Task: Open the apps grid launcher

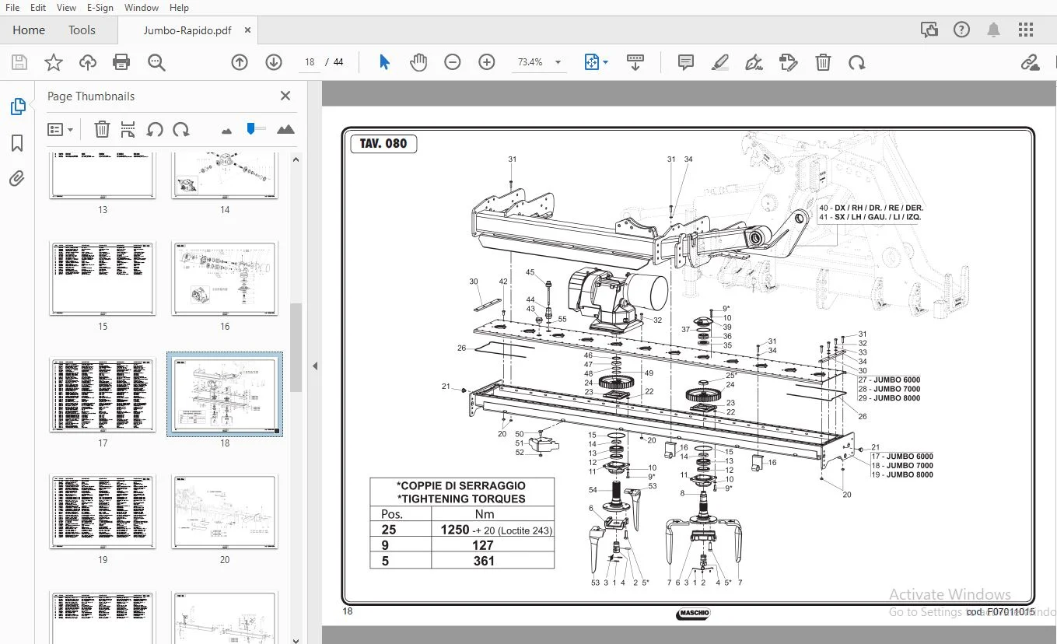Action: (x=1026, y=30)
